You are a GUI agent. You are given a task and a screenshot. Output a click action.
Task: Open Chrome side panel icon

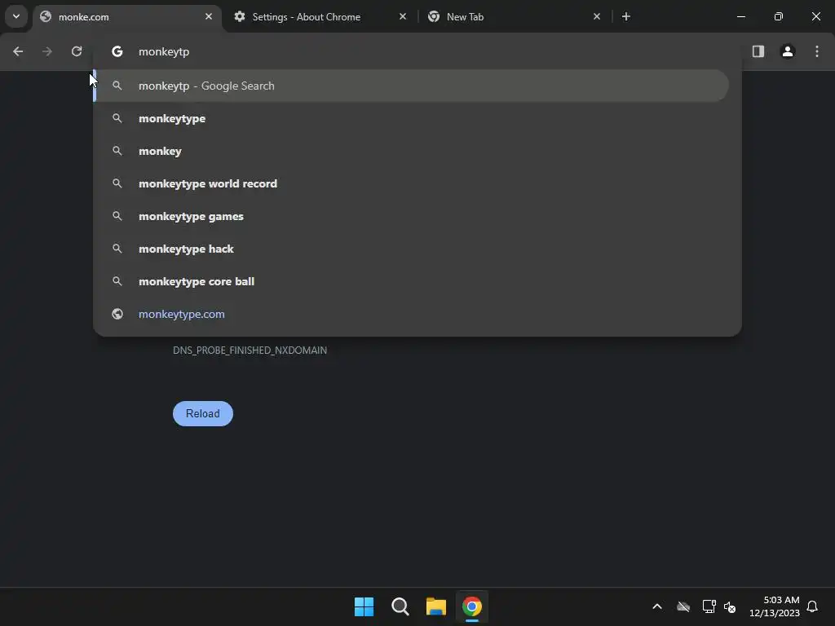[758, 51]
